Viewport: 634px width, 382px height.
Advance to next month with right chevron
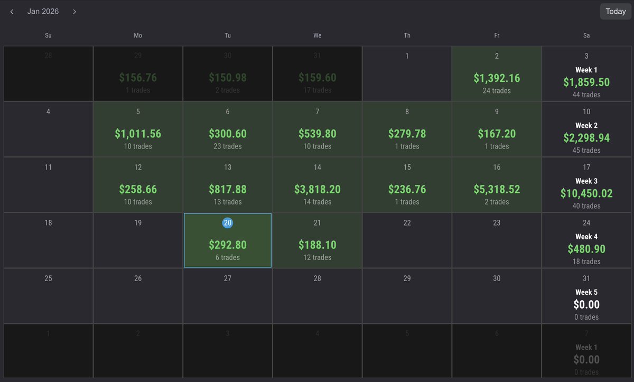click(x=74, y=12)
